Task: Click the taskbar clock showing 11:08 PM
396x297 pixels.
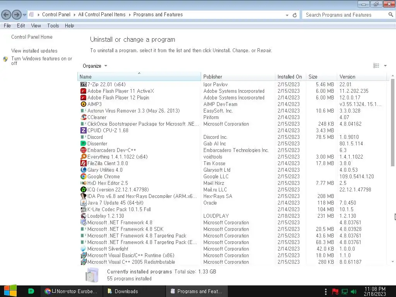Action: pos(375,291)
